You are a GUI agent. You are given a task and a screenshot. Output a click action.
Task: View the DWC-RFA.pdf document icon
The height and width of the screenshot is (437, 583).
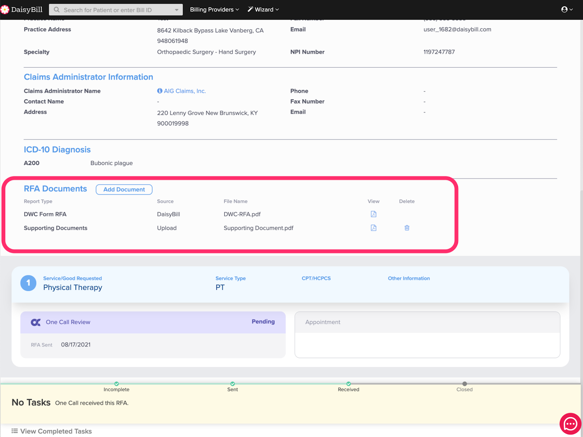click(373, 214)
